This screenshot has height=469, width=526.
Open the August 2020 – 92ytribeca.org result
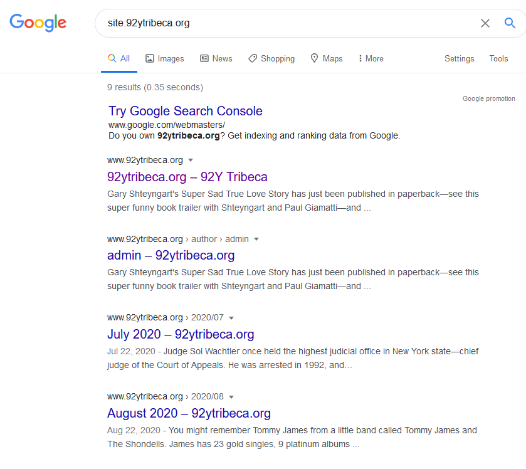click(189, 413)
